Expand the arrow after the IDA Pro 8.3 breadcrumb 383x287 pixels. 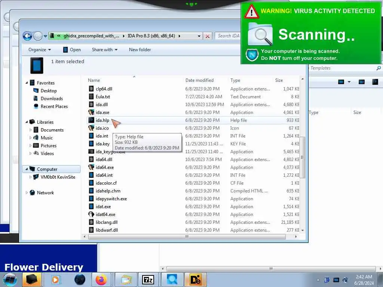coord(180,36)
